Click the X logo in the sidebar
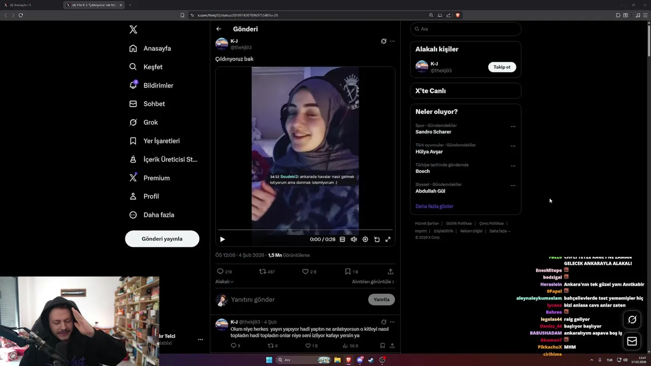The width and height of the screenshot is (651, 366). coord(133,29)
